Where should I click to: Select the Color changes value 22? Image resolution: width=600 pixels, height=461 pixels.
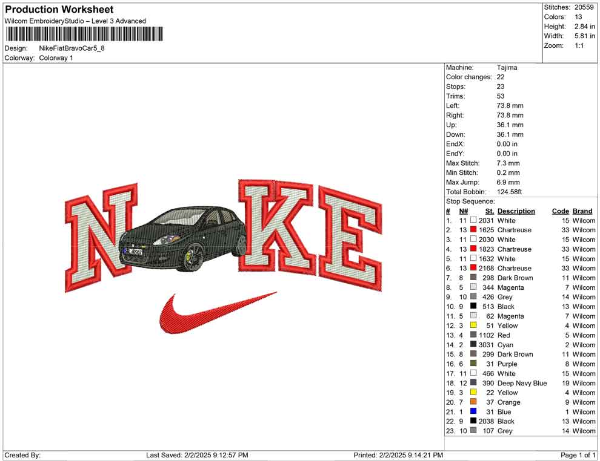(x=501, y=77)
